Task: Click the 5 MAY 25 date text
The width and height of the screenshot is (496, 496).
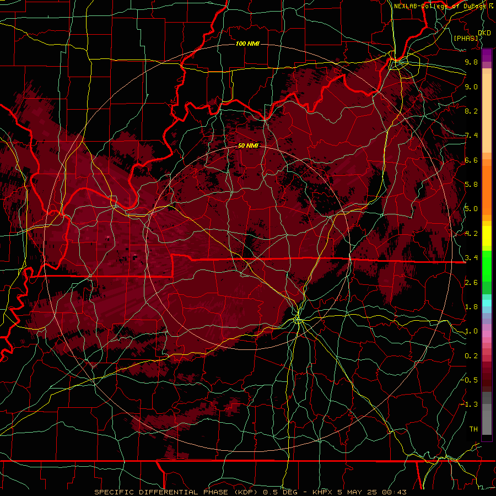Action: (x=356, y=492)
